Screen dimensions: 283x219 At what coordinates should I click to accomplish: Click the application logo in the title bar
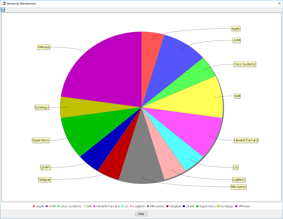pyautogui.click(x=4, y=4)
